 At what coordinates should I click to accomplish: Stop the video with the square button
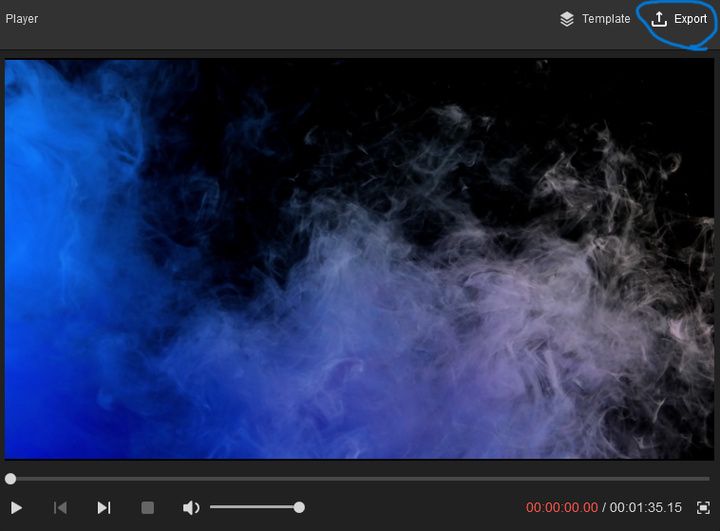(147, 508)
